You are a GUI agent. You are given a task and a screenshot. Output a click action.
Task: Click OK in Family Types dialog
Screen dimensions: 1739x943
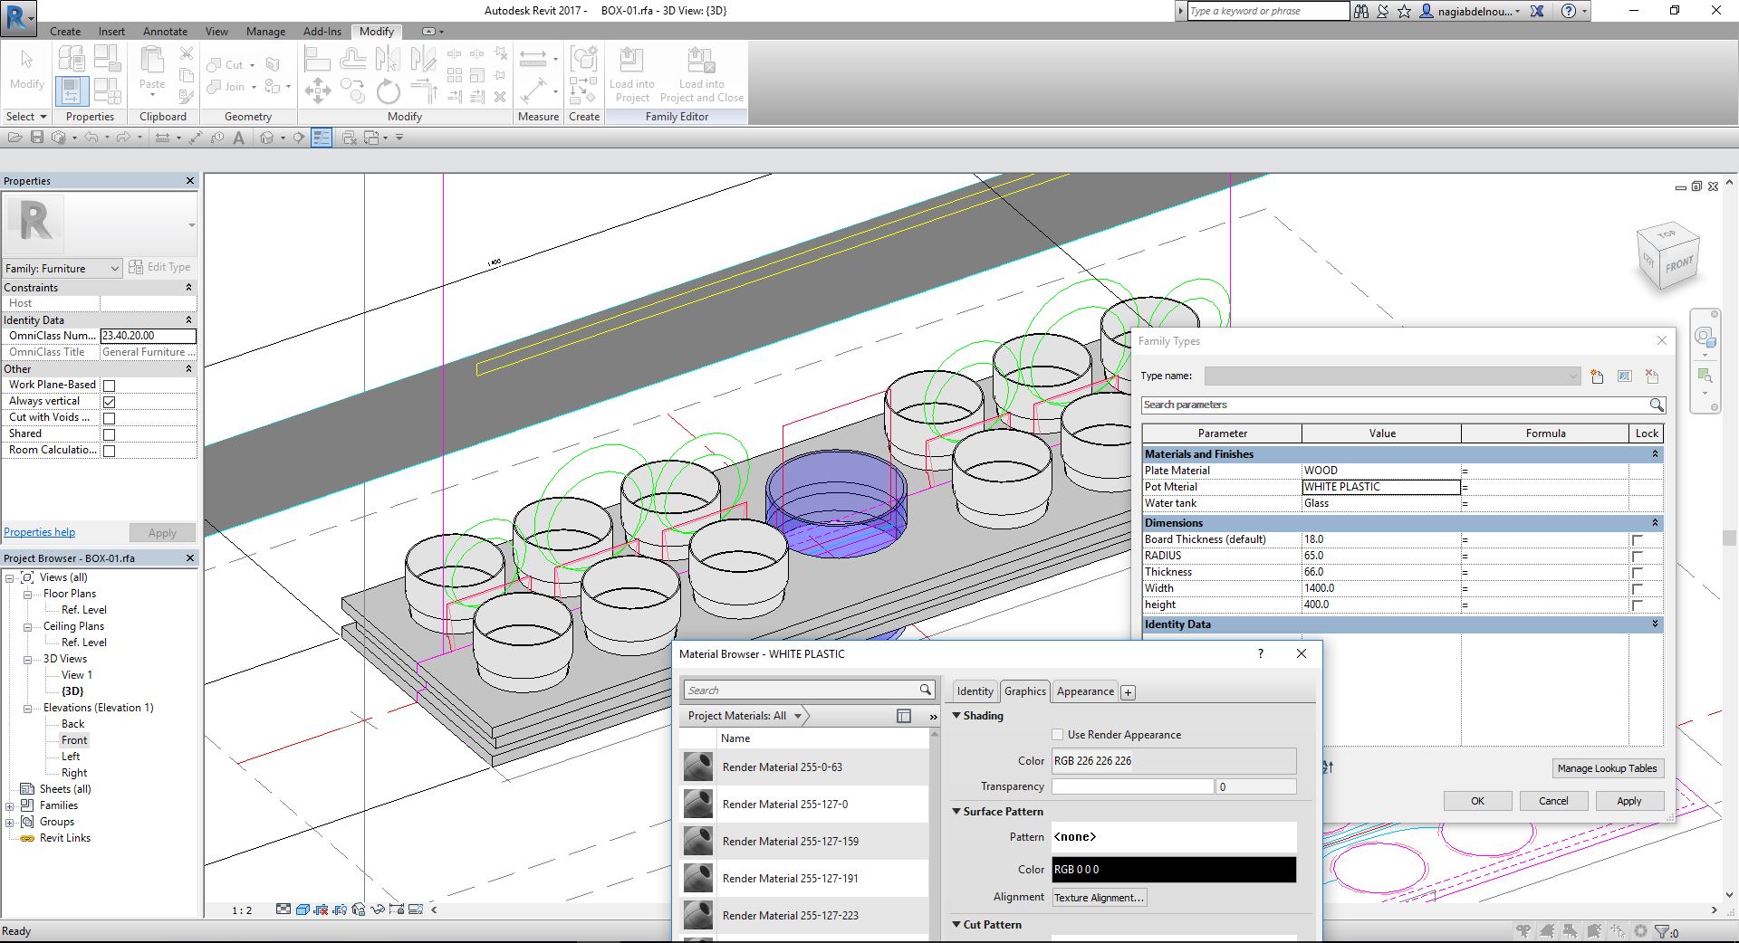pos(1477,801)
